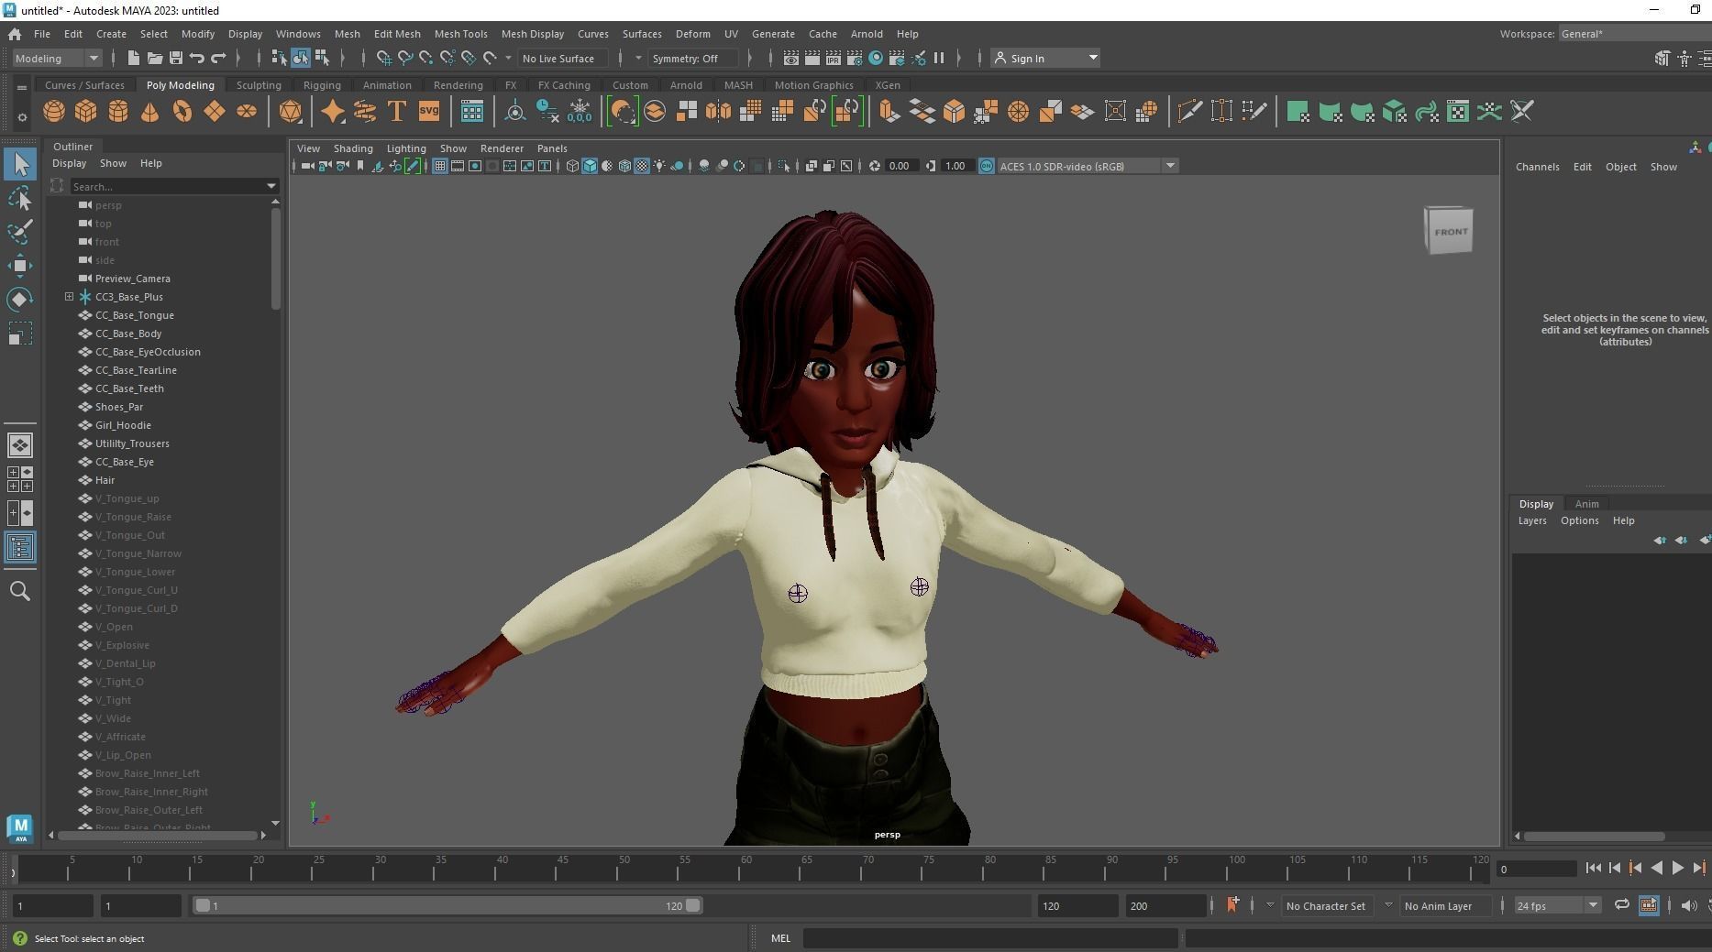The image size is (1712, 952).
Task: Expand the CC3_Base_Plus node in Outliner
Action: pyautogui.click(x=69, y=296)
